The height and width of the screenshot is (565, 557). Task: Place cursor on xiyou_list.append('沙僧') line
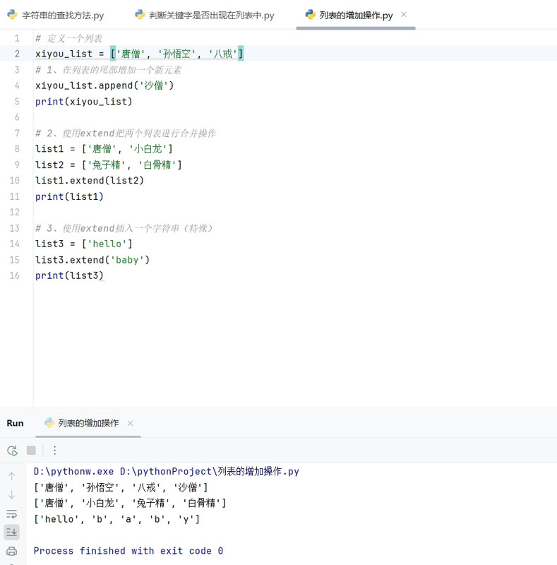pos(104,85)
